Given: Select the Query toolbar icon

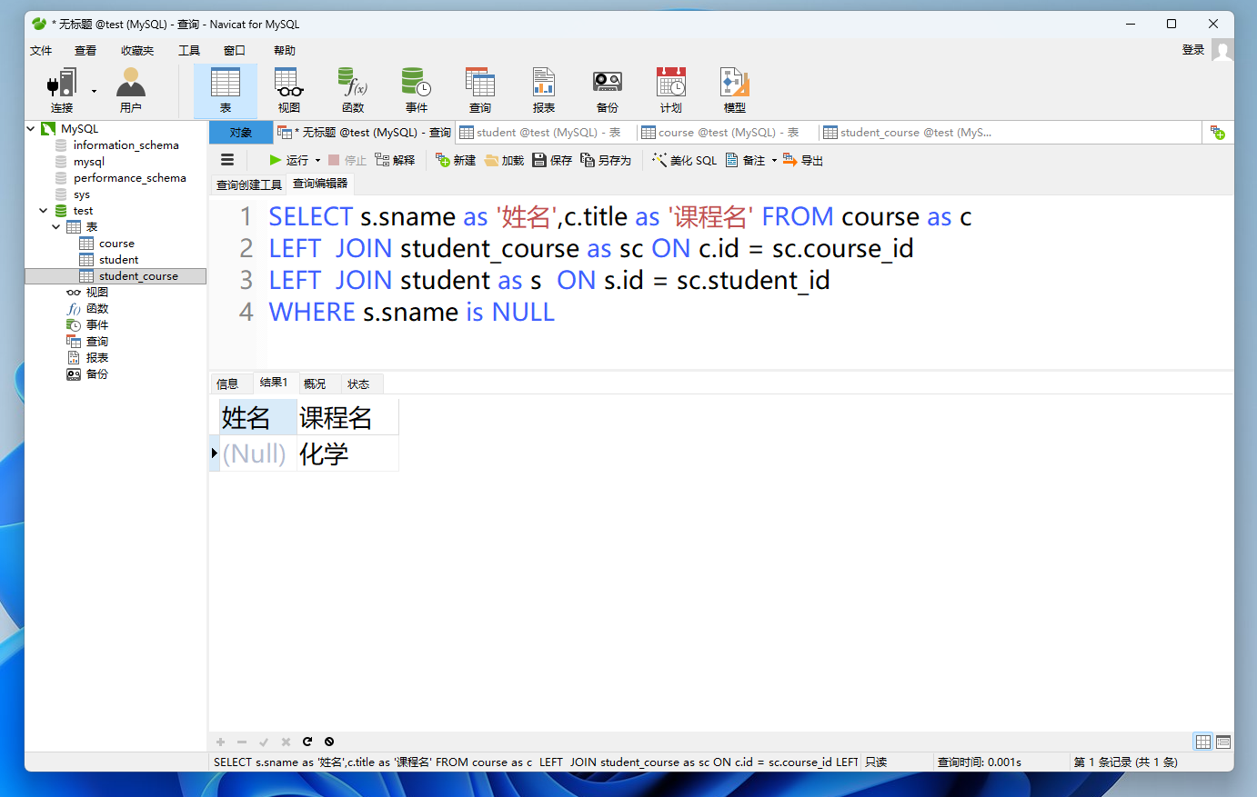Looking at the screenshot, I should click(x=480, y=90).
